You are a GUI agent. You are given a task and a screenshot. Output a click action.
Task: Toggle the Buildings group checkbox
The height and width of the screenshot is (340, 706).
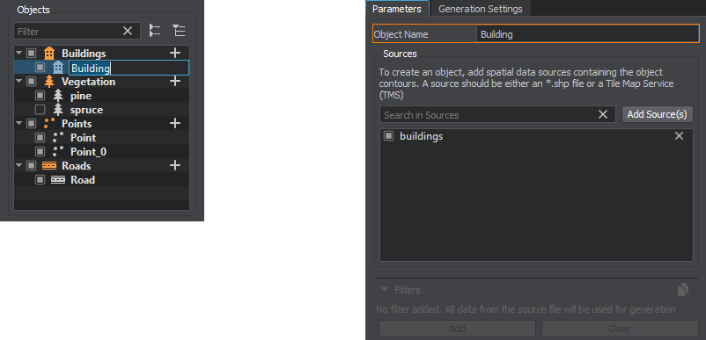click(31, 54)
